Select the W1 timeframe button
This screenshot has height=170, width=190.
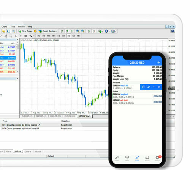pyautogui.click(x=74, y=36)
